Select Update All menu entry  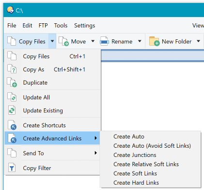[53, 97]
